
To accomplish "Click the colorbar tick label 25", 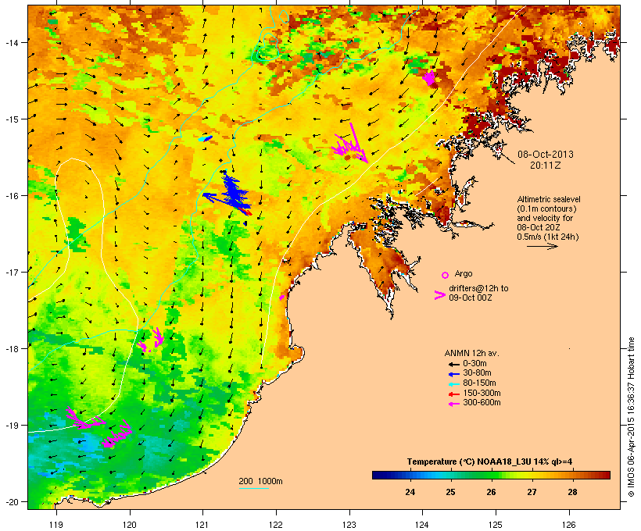I will coord(450,492).
